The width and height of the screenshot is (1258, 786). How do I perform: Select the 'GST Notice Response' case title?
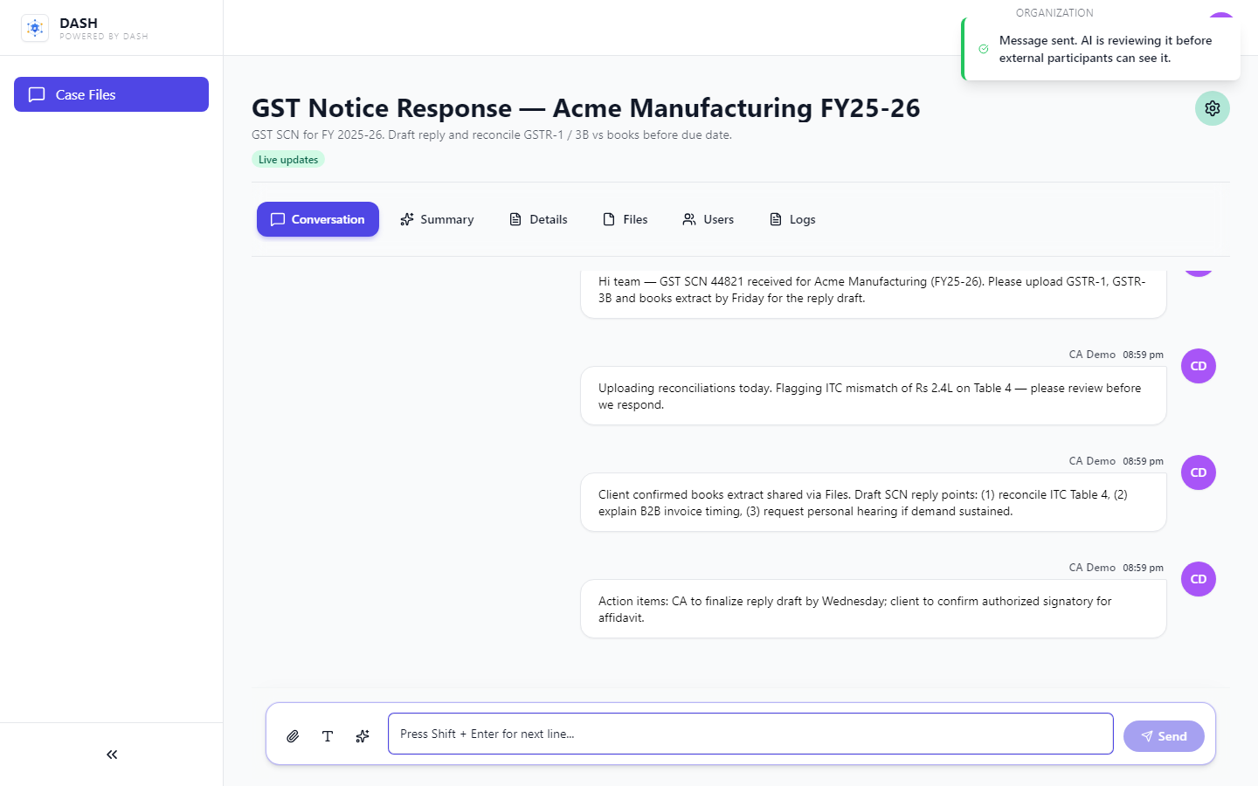coord(586,108)
